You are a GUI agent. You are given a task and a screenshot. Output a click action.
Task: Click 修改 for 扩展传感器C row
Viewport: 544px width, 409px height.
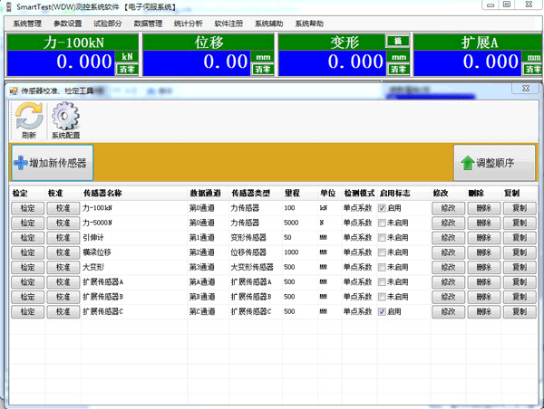[448, 311]
